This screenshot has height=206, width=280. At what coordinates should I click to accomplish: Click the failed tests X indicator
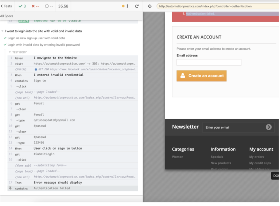(35, 6)
